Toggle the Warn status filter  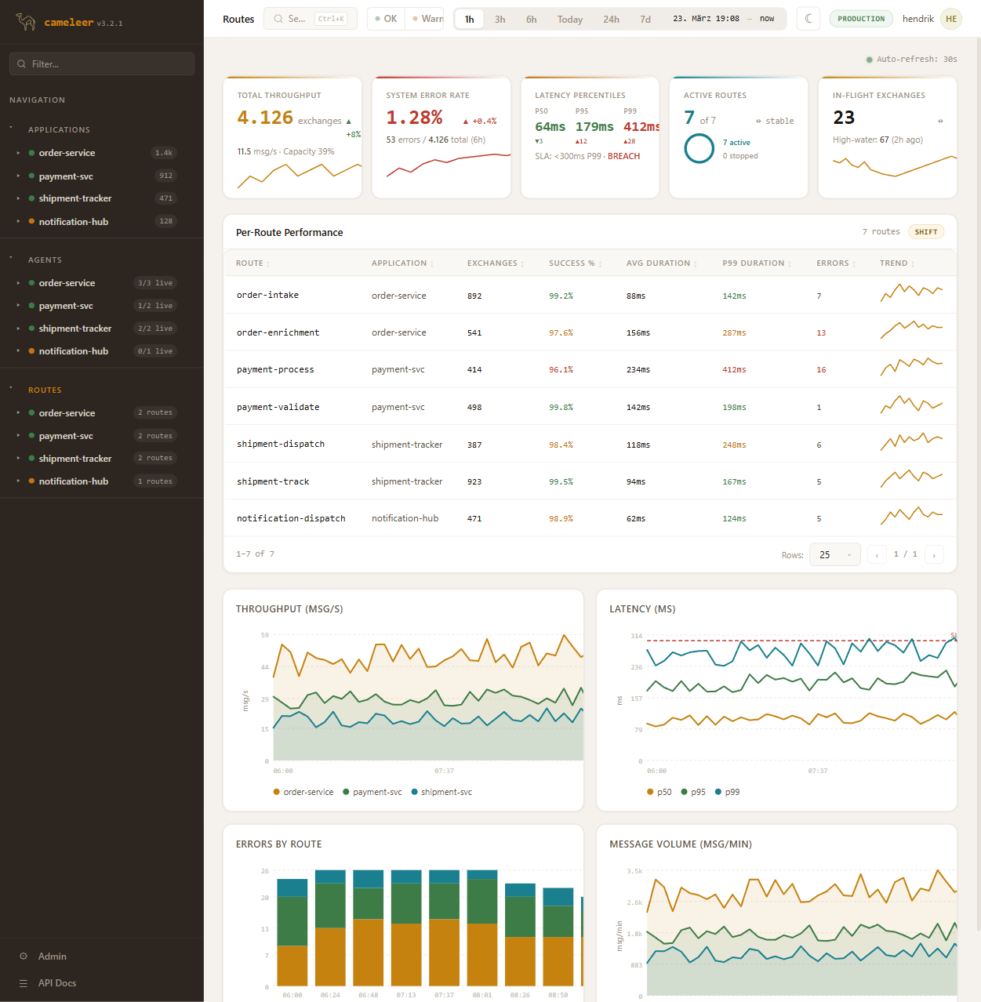point(427,19)
